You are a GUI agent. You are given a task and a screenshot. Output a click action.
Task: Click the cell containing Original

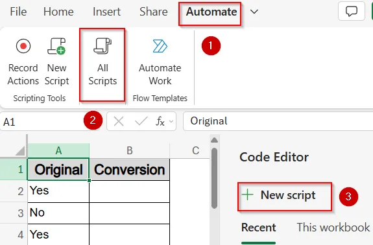click(x=58, y=169)
